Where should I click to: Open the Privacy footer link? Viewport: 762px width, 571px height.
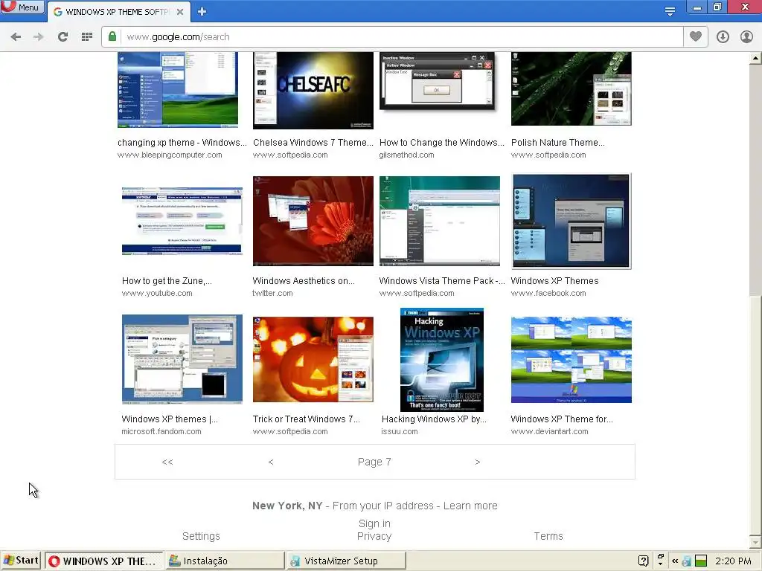point(374,536)
